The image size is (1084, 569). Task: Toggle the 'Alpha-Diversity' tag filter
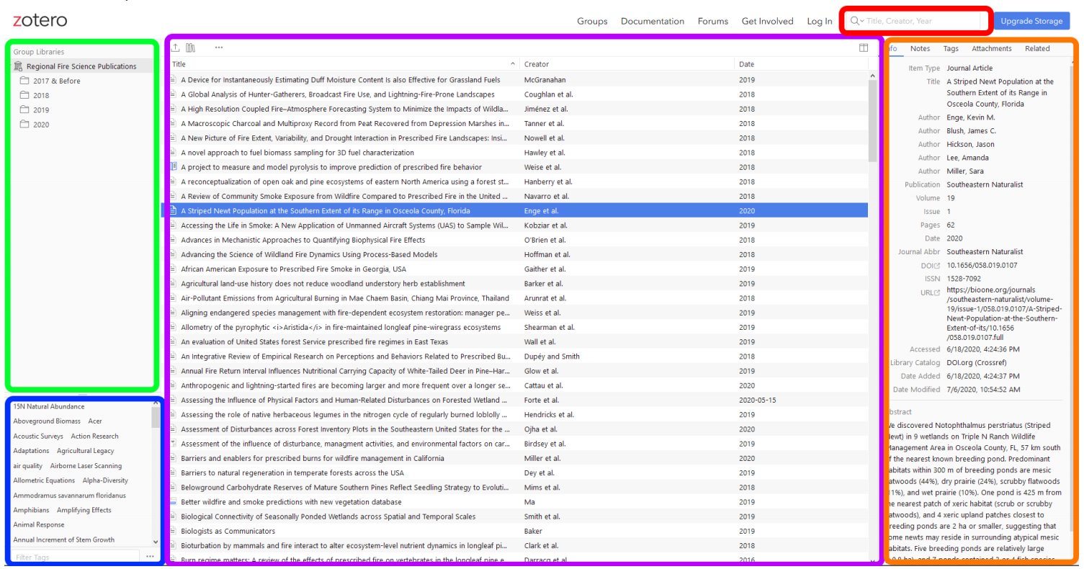(x=104, y=480)
